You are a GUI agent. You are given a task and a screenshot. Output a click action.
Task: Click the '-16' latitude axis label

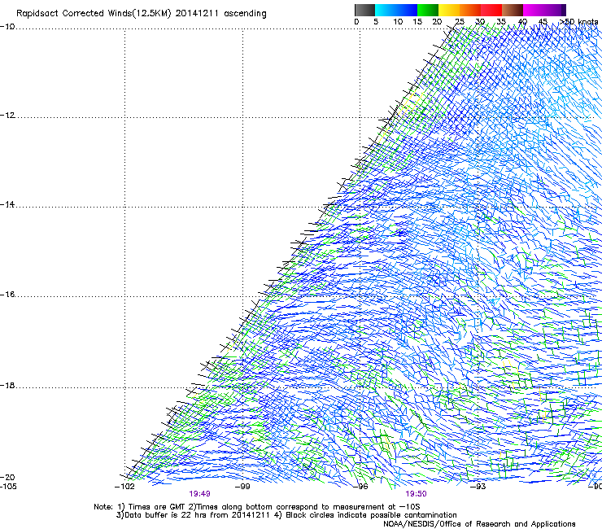(7, 295)
